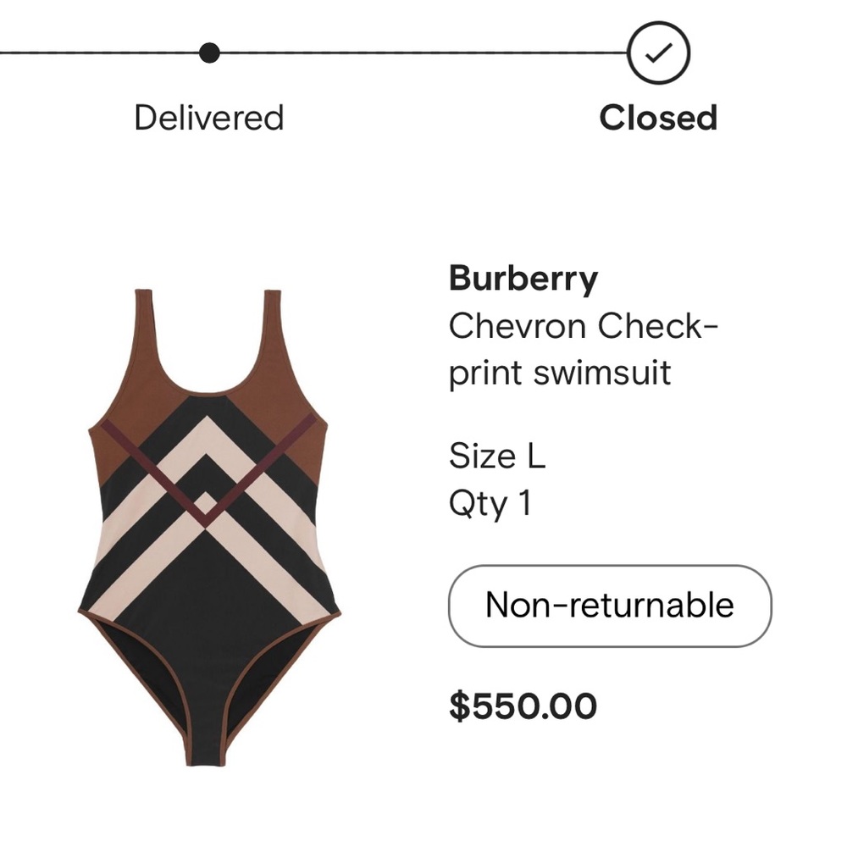The image size is (847, 847).
Task: Click the Chevron Check-print swimsuit product title
Action: click(576, 347)
